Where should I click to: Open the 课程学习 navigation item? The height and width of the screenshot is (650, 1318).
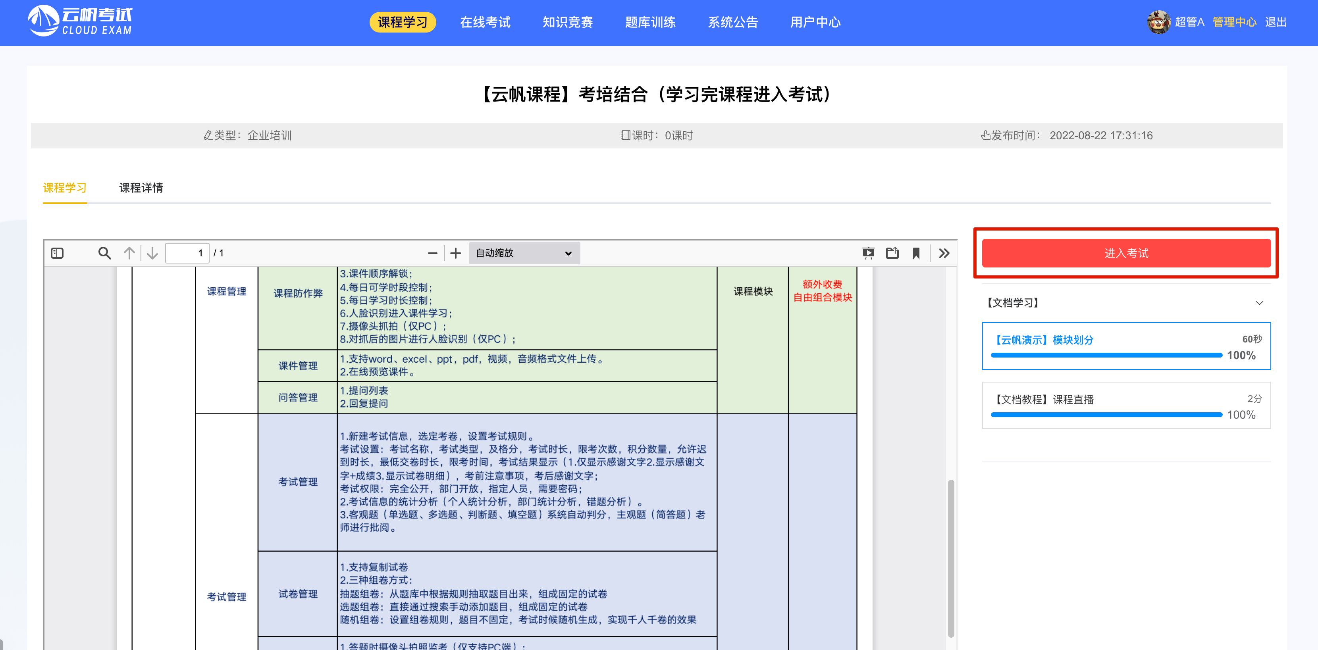coord(403,22)
